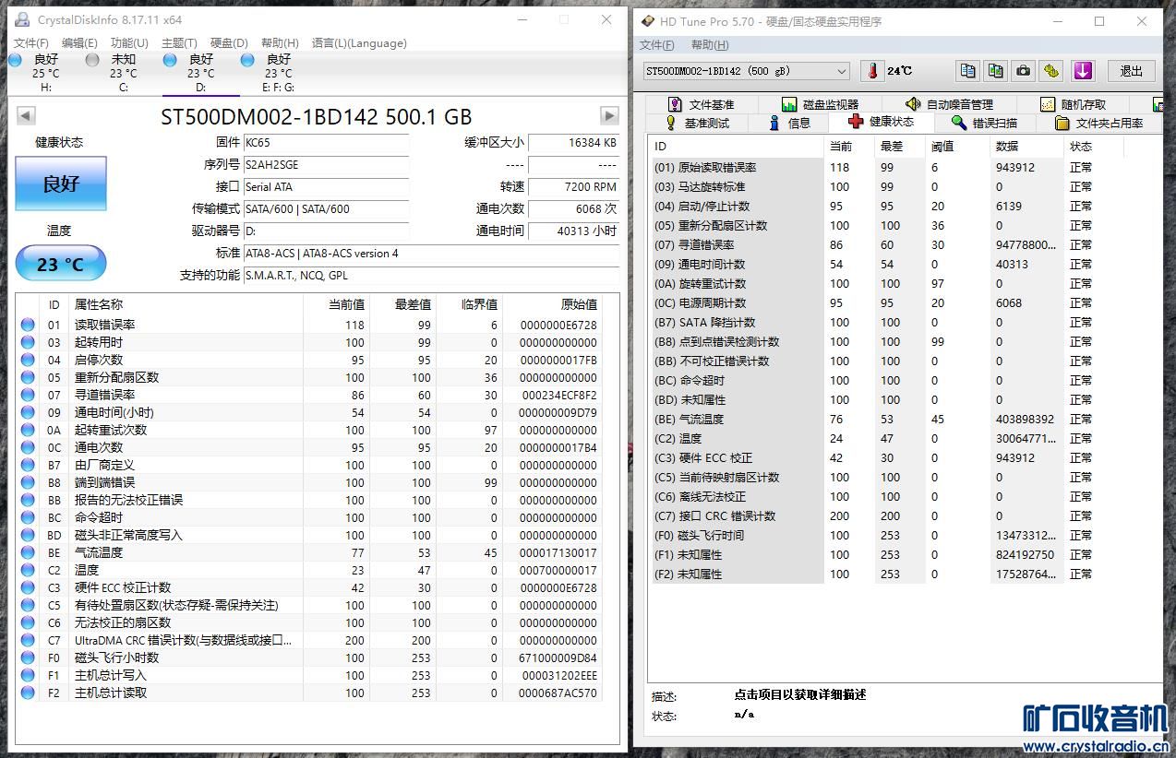Open the 文件(F) menu in CrystalDiskInfo

click(x=31, y=42)
